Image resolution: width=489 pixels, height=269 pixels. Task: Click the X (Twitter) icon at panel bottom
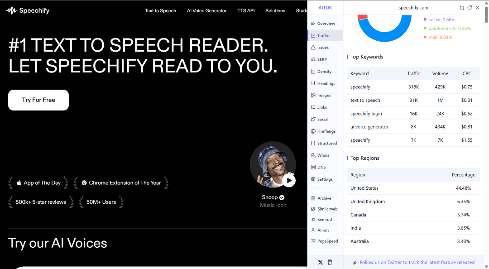tap(320, 262)
